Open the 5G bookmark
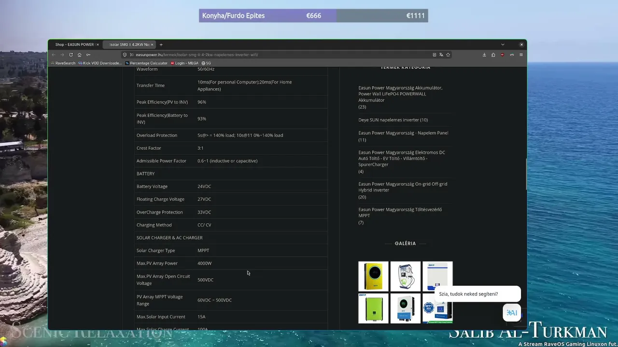This screenshot has width=618, height=347. point(206,63)
